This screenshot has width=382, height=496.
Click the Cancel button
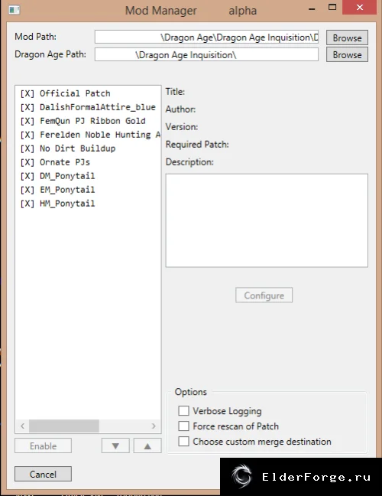coord(43,474)
